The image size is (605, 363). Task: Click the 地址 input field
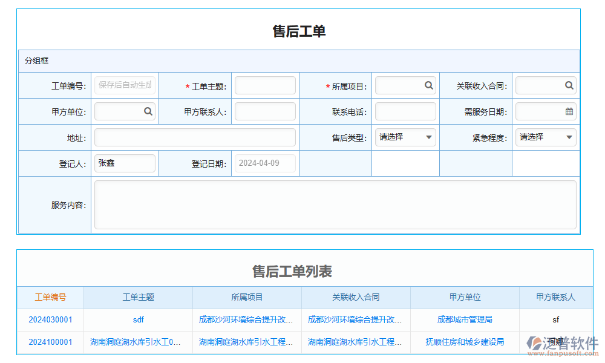[x=195, y=137]
